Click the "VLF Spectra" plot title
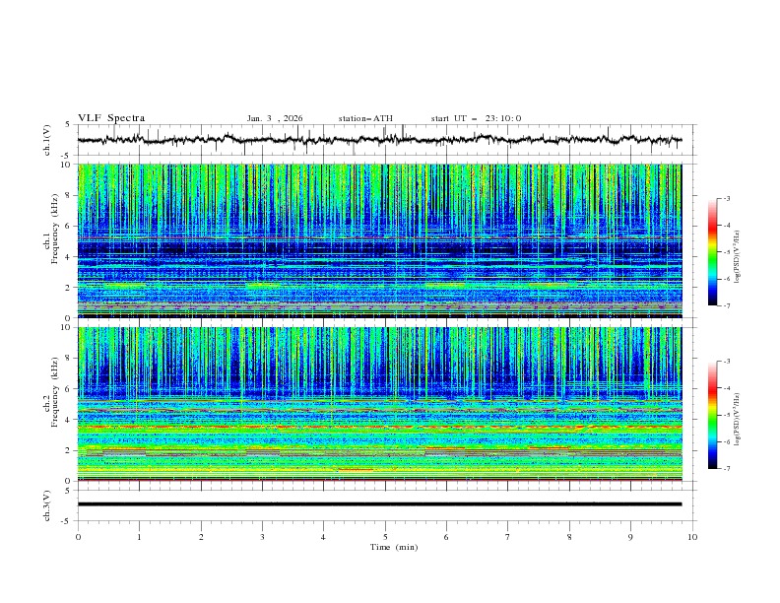The image size is (780, 603). [111, 118]
